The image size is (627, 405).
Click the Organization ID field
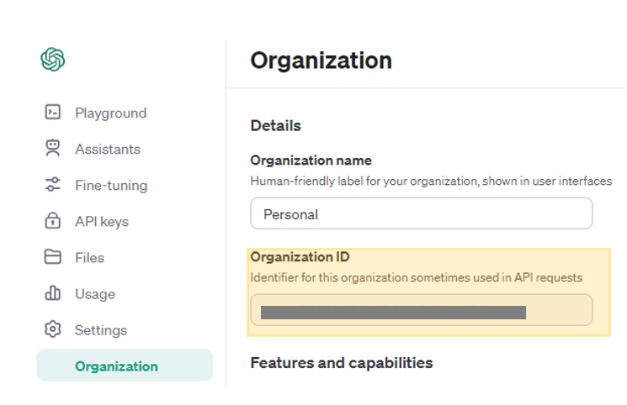coord(422,310)
